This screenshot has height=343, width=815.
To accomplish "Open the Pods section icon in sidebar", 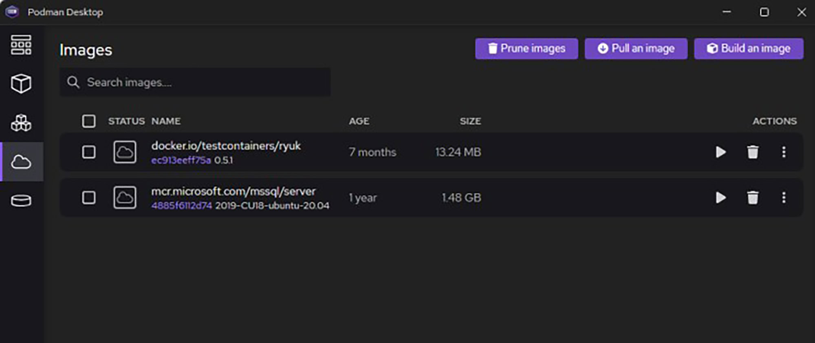I will tap(21, 123).
